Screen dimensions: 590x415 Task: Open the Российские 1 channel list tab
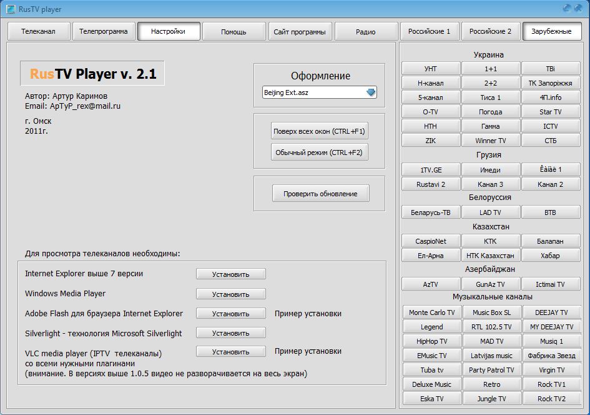click(x=429, y=31)
